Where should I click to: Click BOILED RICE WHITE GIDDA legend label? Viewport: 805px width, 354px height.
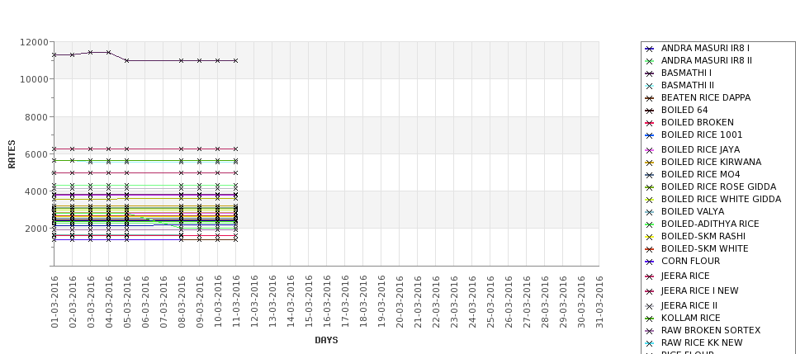tap(721, 199)
